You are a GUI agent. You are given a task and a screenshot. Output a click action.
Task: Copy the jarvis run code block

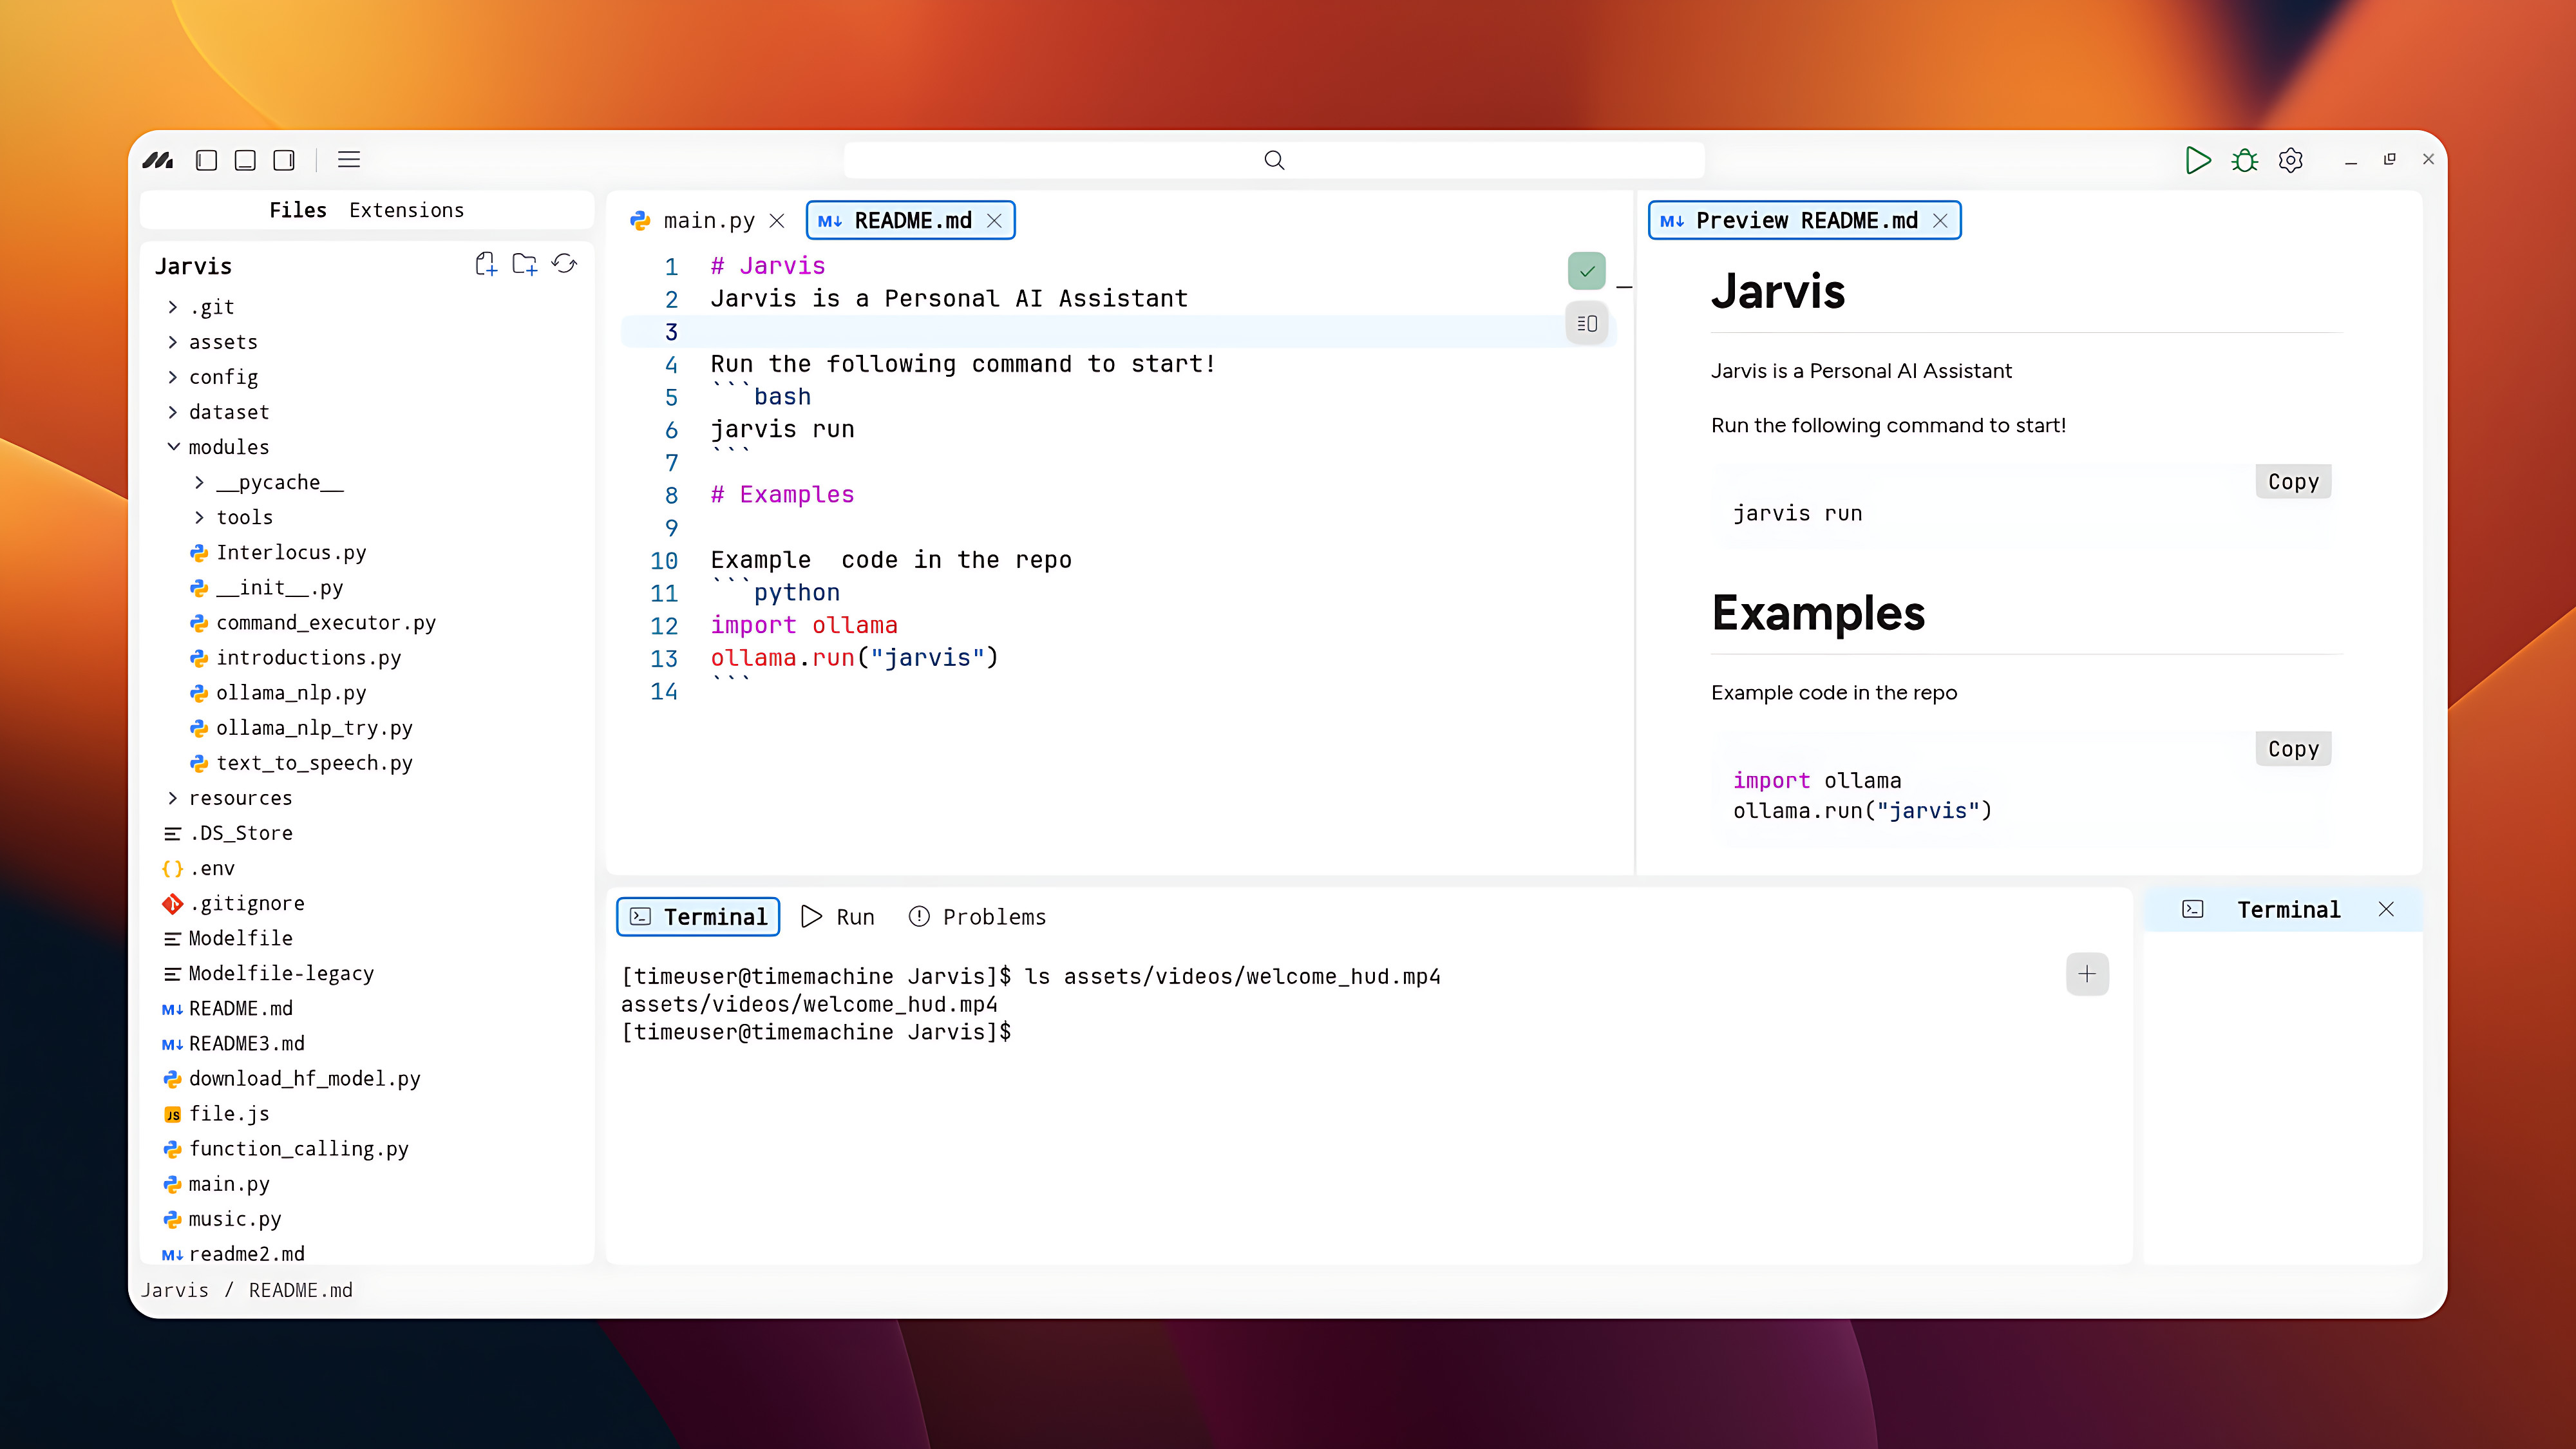click(x=2292, y=482)
